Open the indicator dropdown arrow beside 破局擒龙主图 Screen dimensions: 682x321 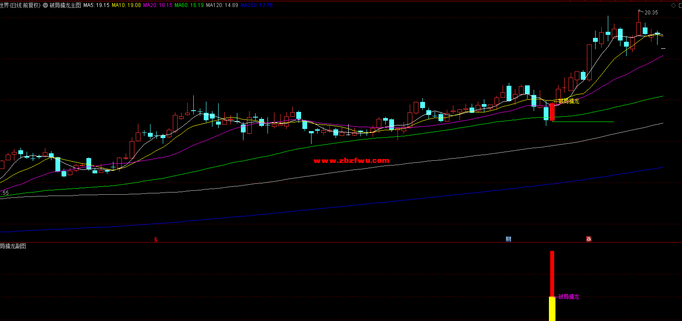[45, 5]
